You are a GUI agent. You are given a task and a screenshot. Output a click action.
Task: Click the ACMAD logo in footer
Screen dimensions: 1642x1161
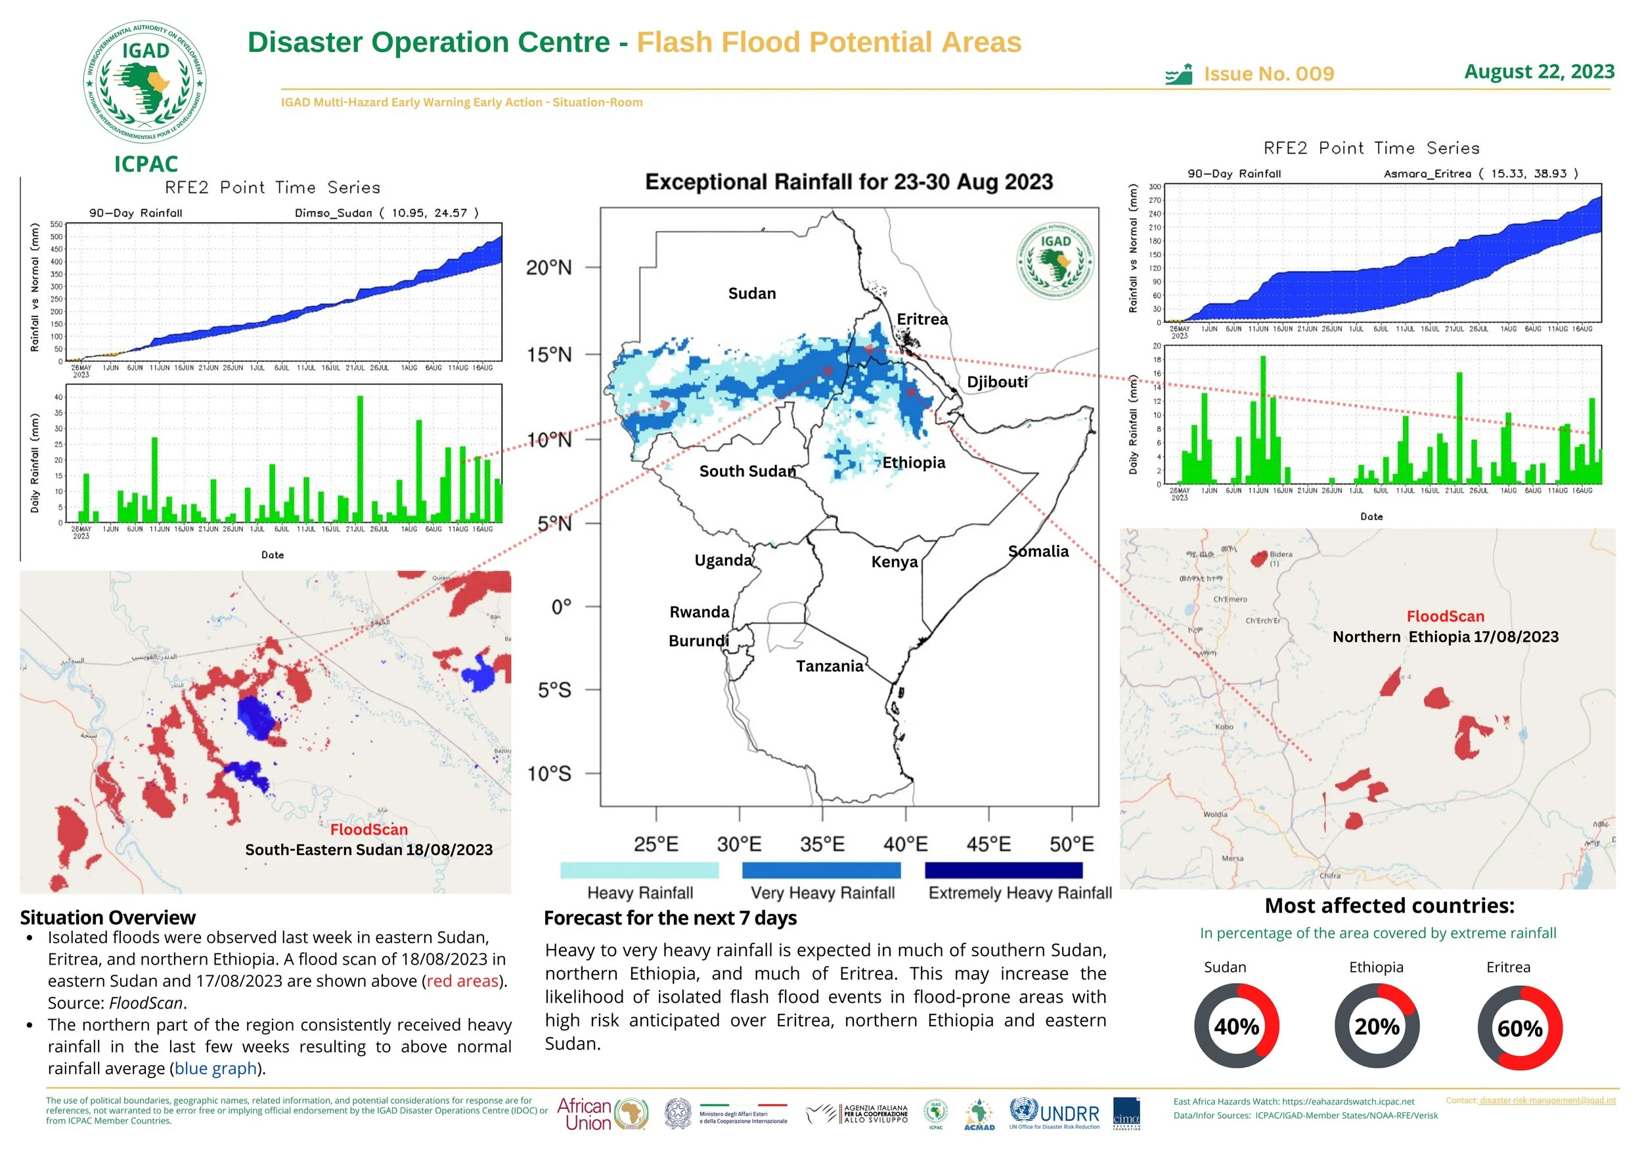click(979, 1114)
